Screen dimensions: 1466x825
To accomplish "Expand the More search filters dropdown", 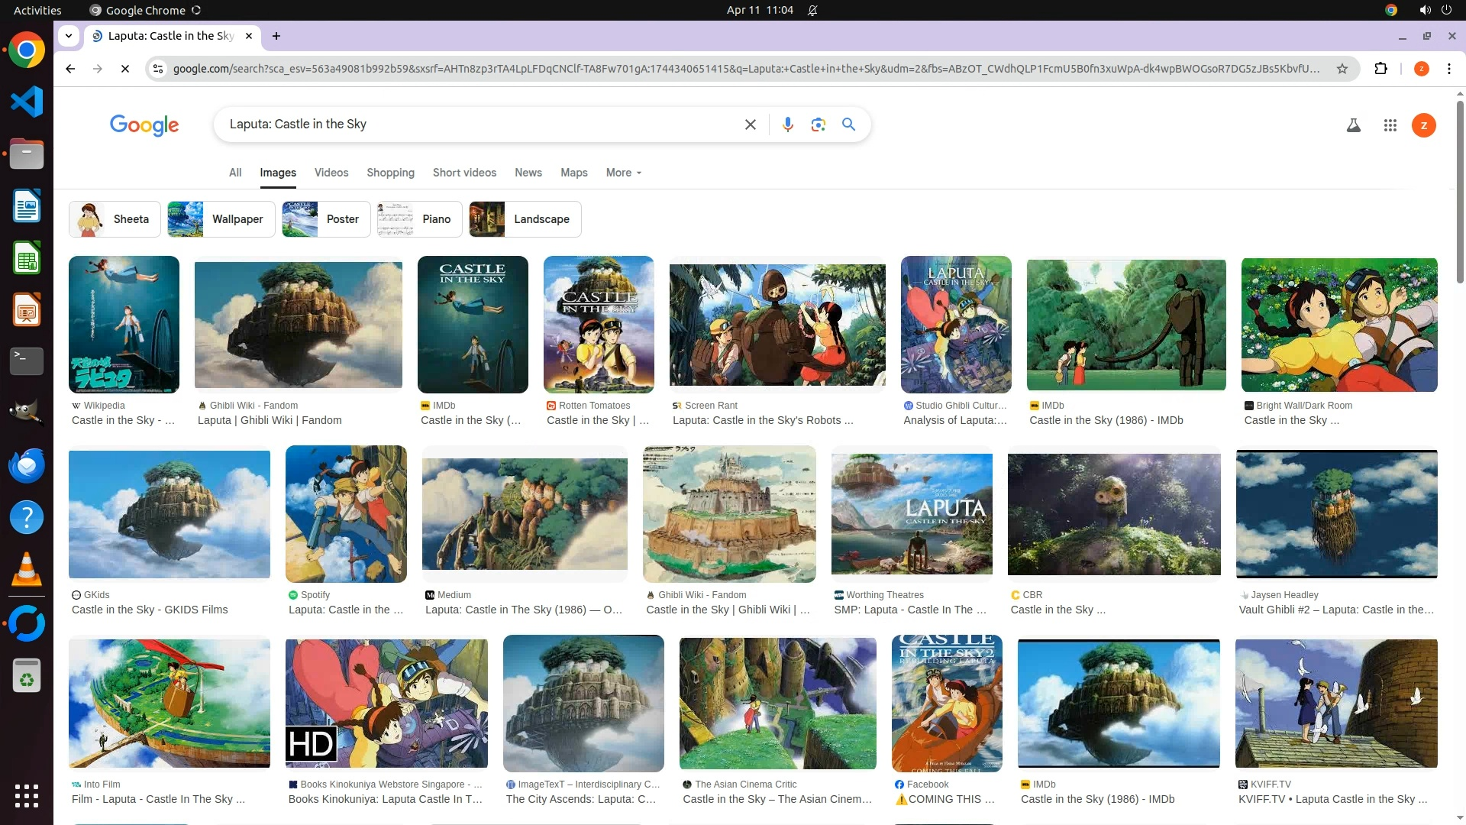I will point(623,173).
